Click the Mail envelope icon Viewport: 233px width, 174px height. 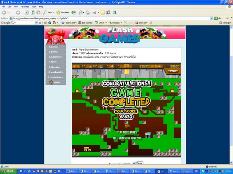80,12
